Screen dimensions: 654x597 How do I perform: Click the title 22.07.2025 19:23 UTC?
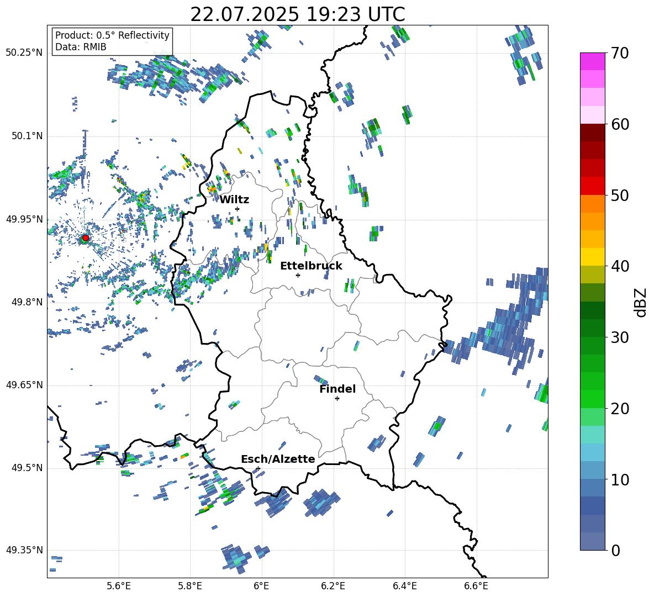(x=298, y=14)
